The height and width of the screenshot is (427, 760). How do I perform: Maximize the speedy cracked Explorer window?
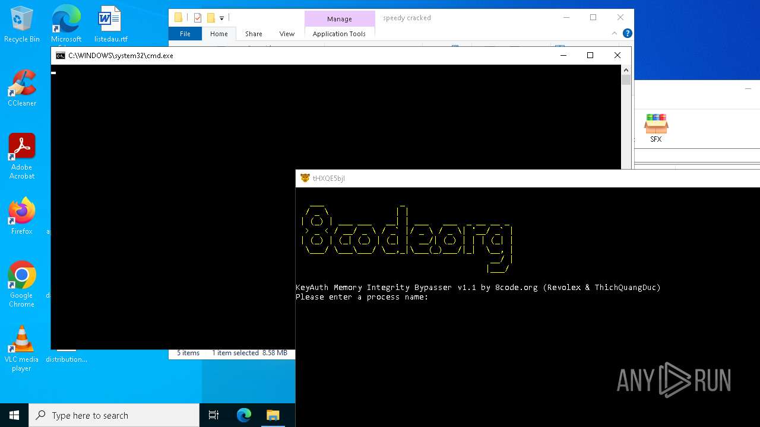coord(593,17)
